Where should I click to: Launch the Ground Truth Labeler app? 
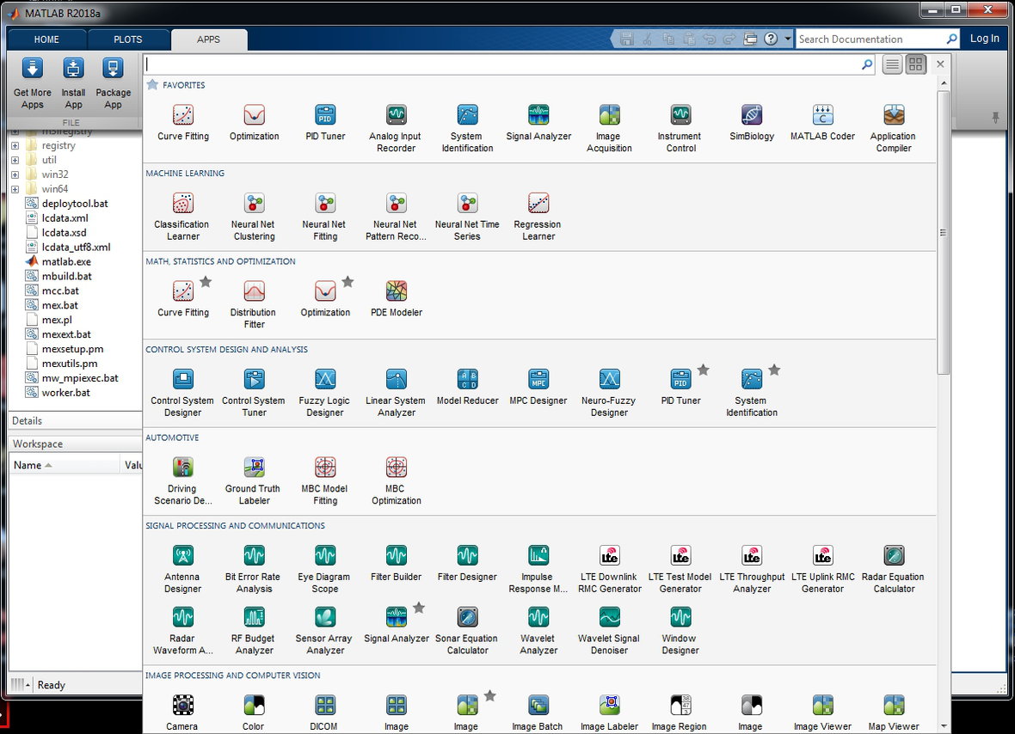[x=253, y=480]
